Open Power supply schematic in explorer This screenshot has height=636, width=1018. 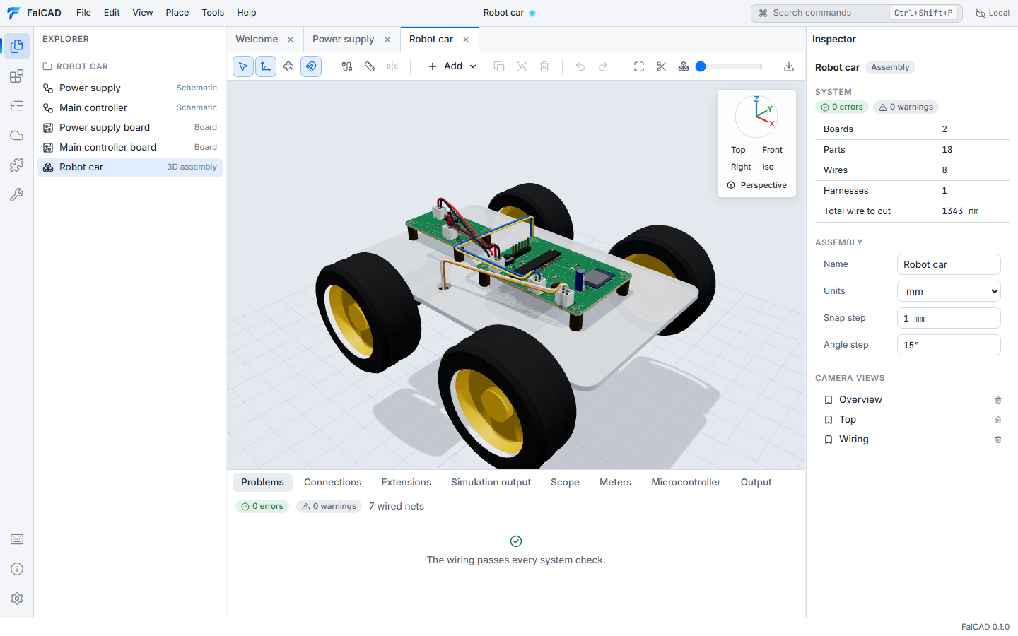coord(129,88)
